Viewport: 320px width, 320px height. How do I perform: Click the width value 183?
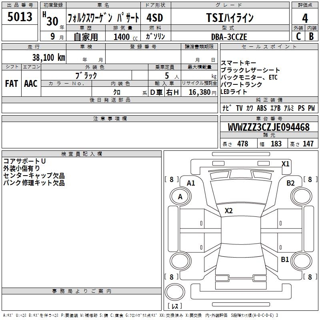point(276,144)
